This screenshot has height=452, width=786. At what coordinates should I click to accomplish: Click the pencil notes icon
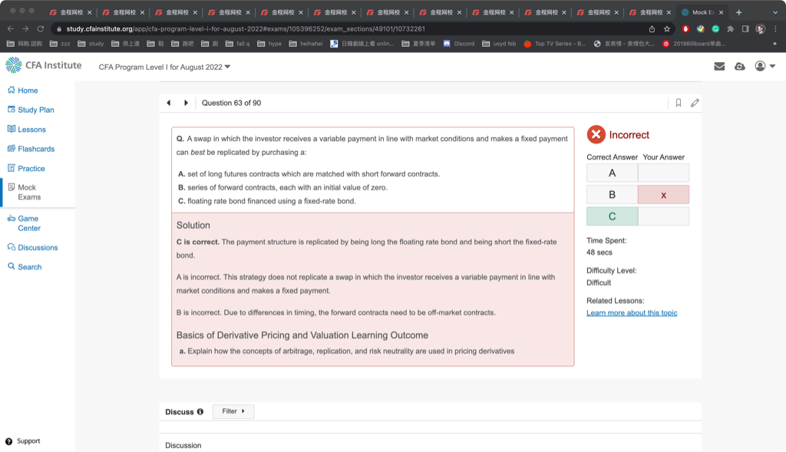click(695, 103)
